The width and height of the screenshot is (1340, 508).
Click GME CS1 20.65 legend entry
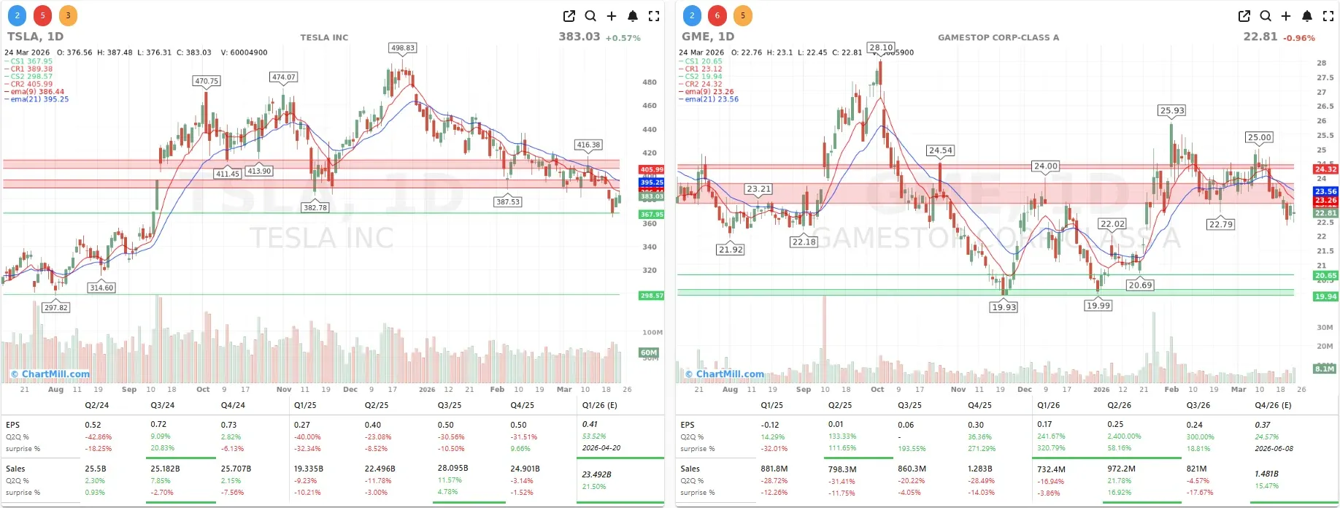coord(701,61)
